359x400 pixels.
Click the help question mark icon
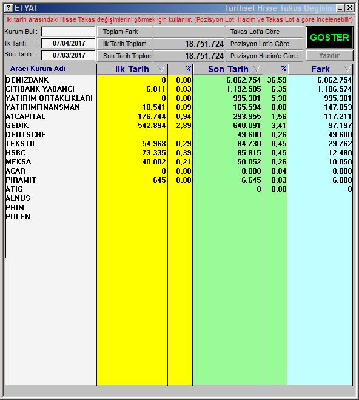[x=8, y=8]
